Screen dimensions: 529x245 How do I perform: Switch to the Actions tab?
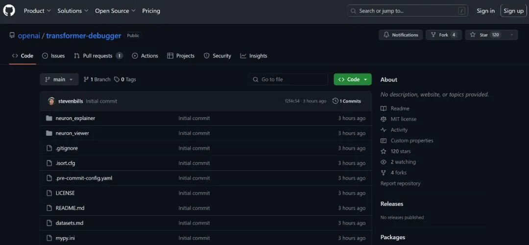[x=144, y=56]
